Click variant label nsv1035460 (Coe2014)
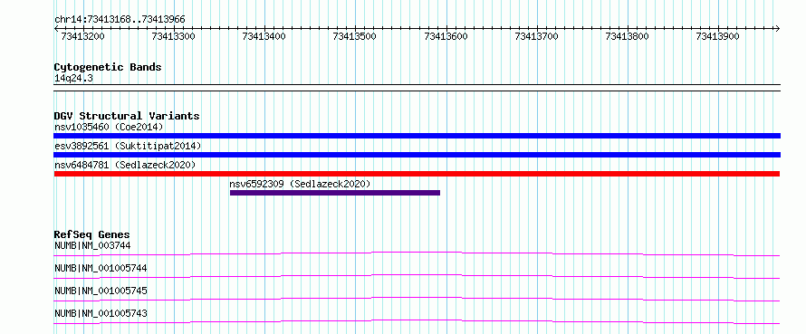806x334 pixels. pos(109,127)
